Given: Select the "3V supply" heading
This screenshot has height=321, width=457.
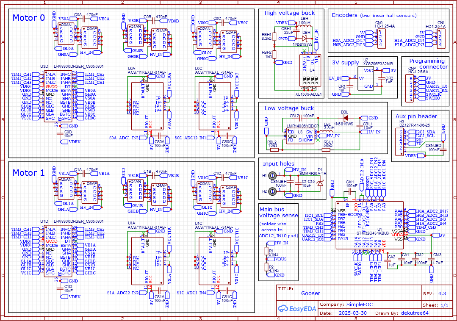Looking at the screenshot, I should (345, 63).
